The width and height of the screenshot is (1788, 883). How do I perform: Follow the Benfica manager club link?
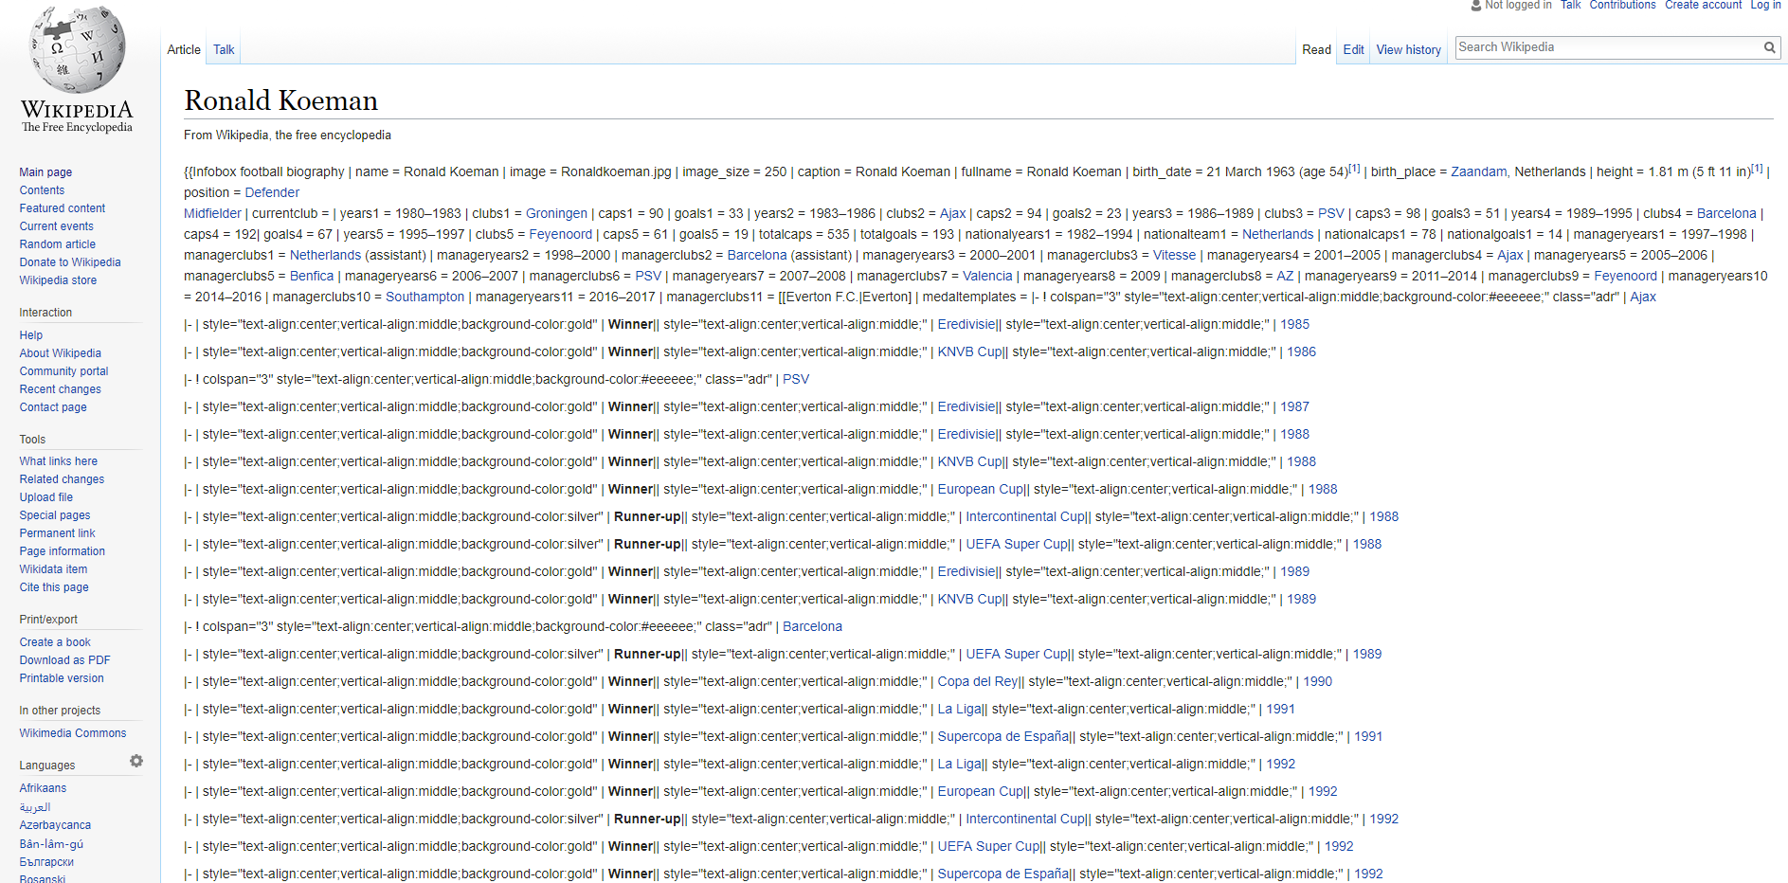click(312, 276)
